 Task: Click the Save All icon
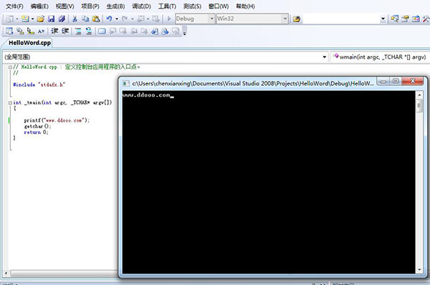pyautogui.click(x=62, y=19)
